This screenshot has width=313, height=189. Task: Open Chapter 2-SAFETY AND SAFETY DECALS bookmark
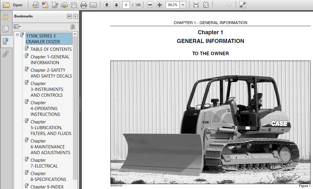point(51,73)
